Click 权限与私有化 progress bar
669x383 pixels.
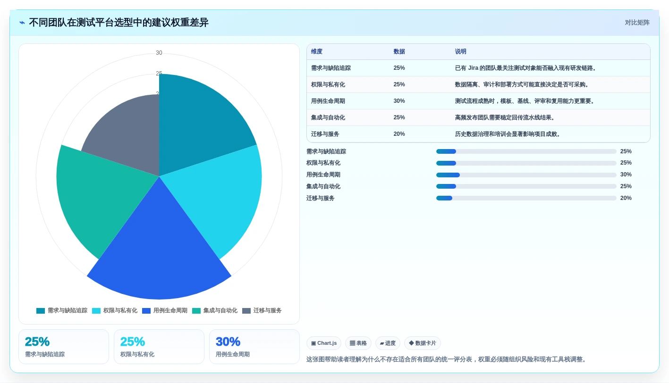point(526,163)
